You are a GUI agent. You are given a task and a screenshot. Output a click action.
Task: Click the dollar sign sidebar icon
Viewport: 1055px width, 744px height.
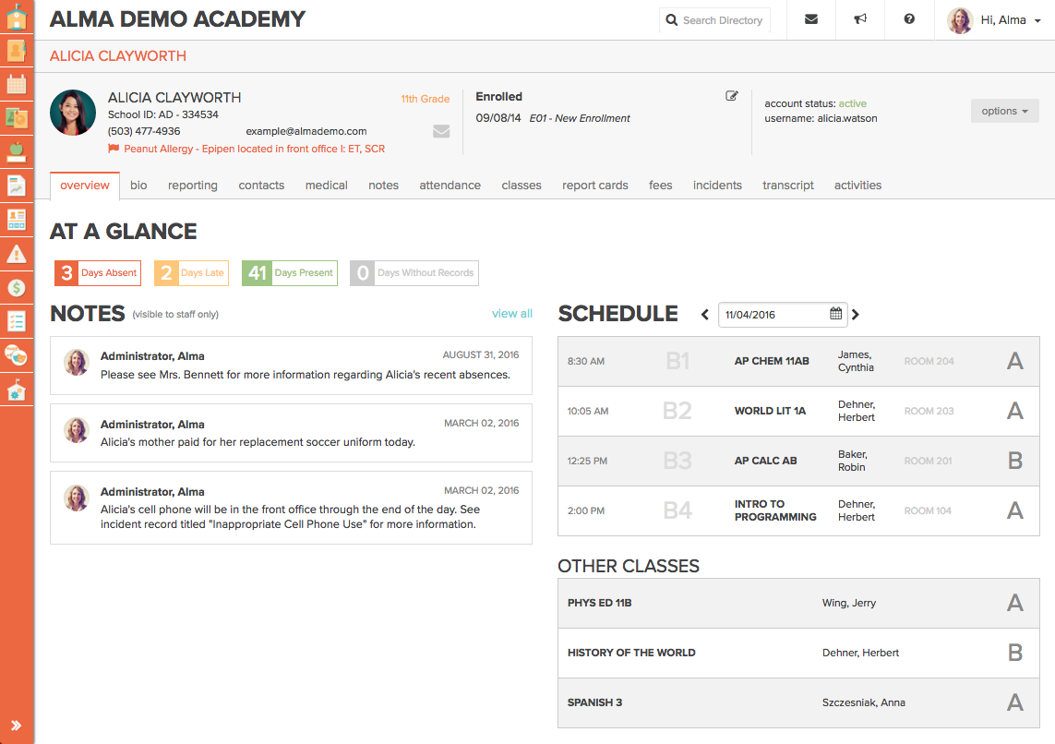tap(17, 288)
